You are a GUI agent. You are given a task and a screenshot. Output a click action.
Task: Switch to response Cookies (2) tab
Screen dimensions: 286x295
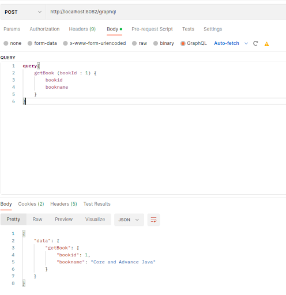pyautogui.click(x=31, y=204)
